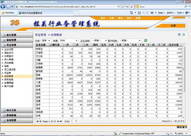The height and width of the screenshot is (136, 191).
Task: Go to next page in pager
Action: pos(58,121)
